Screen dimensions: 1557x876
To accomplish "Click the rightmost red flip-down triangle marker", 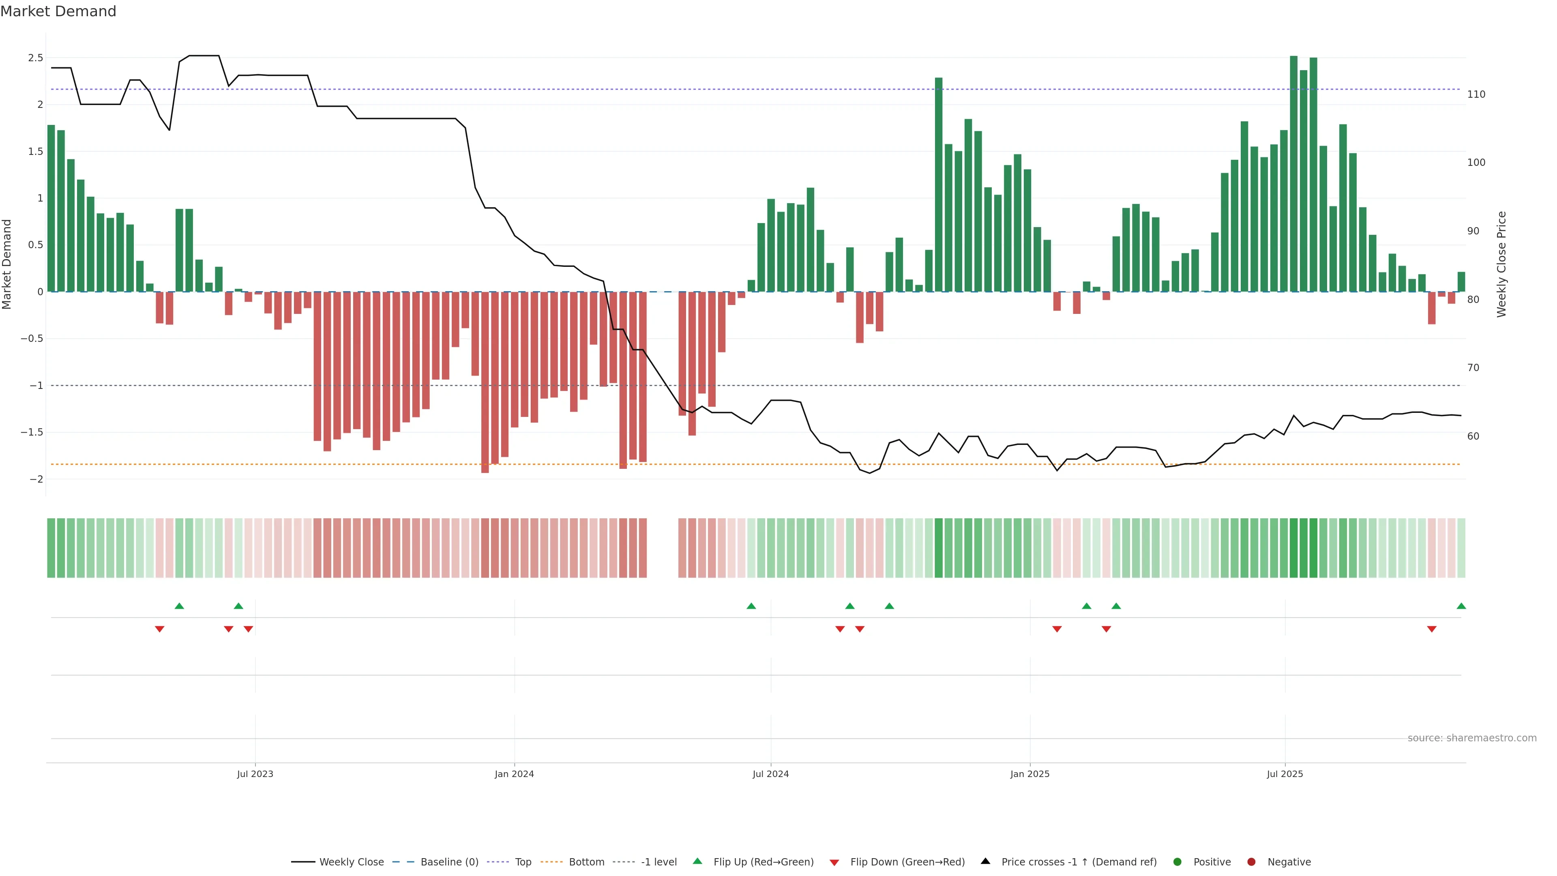I will (1431, 629).
